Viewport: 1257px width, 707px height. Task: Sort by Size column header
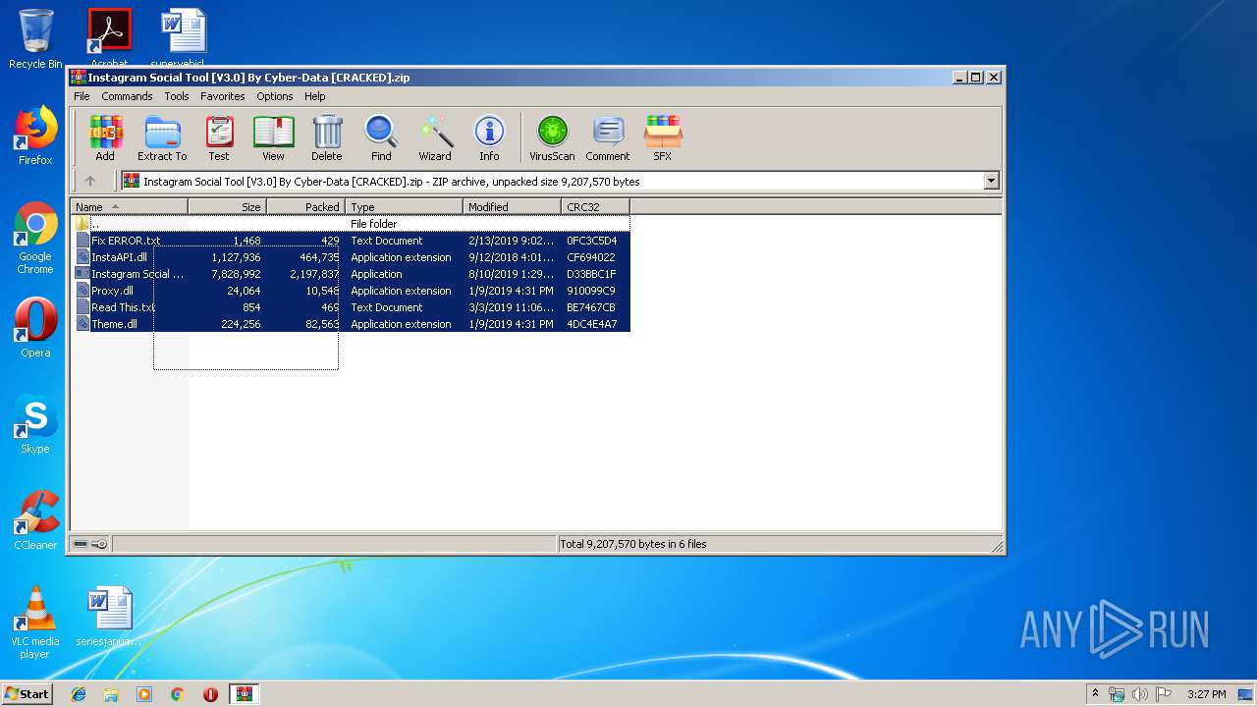(x=227, y=207)
